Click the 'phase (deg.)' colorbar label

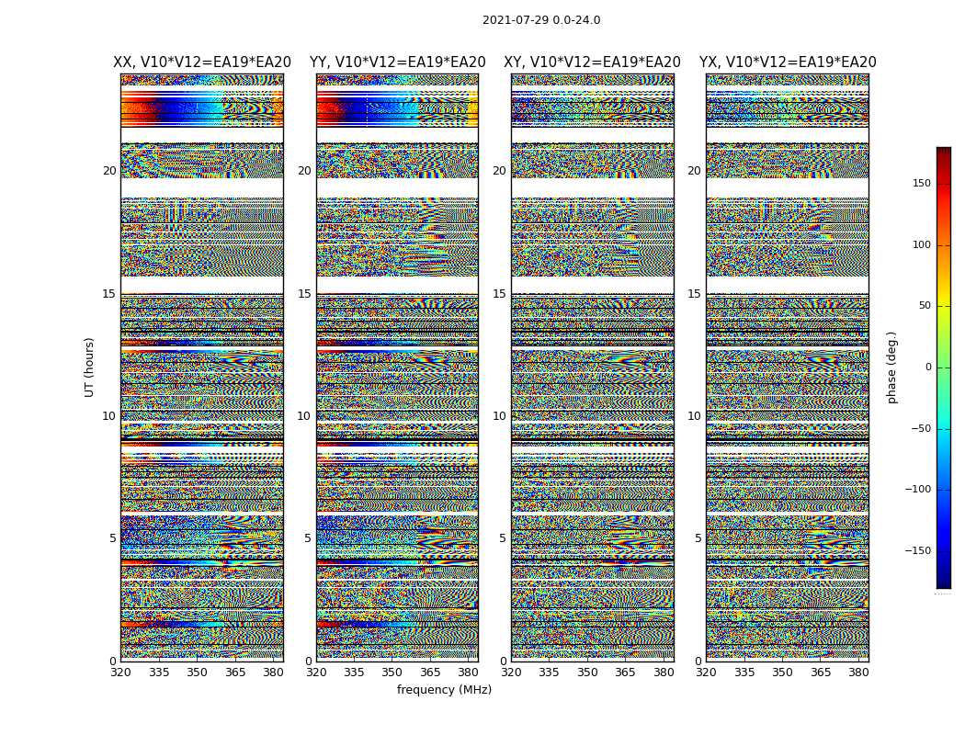[x=891, y=367]
